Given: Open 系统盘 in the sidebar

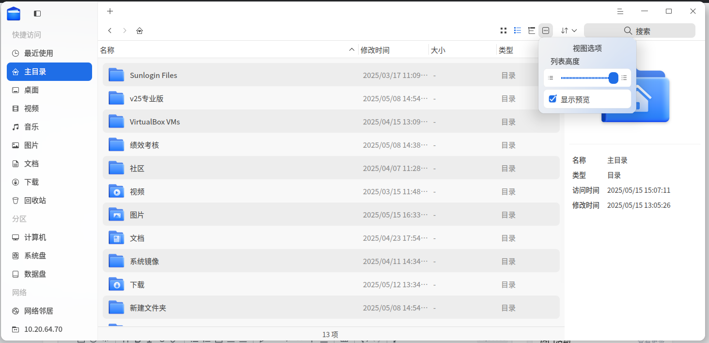Looking at the screenshot, I should [49, 256].
